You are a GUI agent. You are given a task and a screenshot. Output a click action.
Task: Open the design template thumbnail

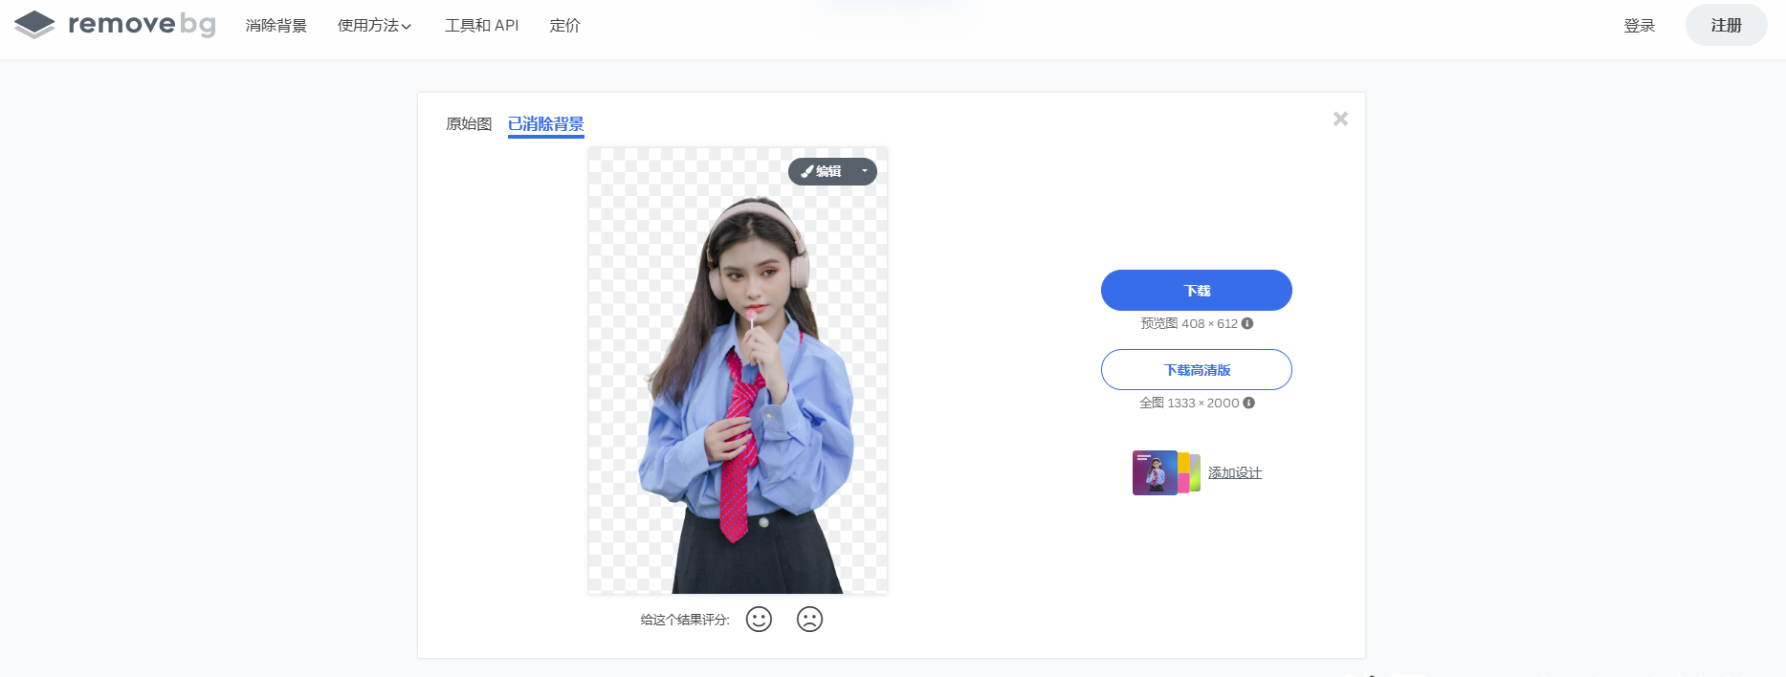(1166, 472)
